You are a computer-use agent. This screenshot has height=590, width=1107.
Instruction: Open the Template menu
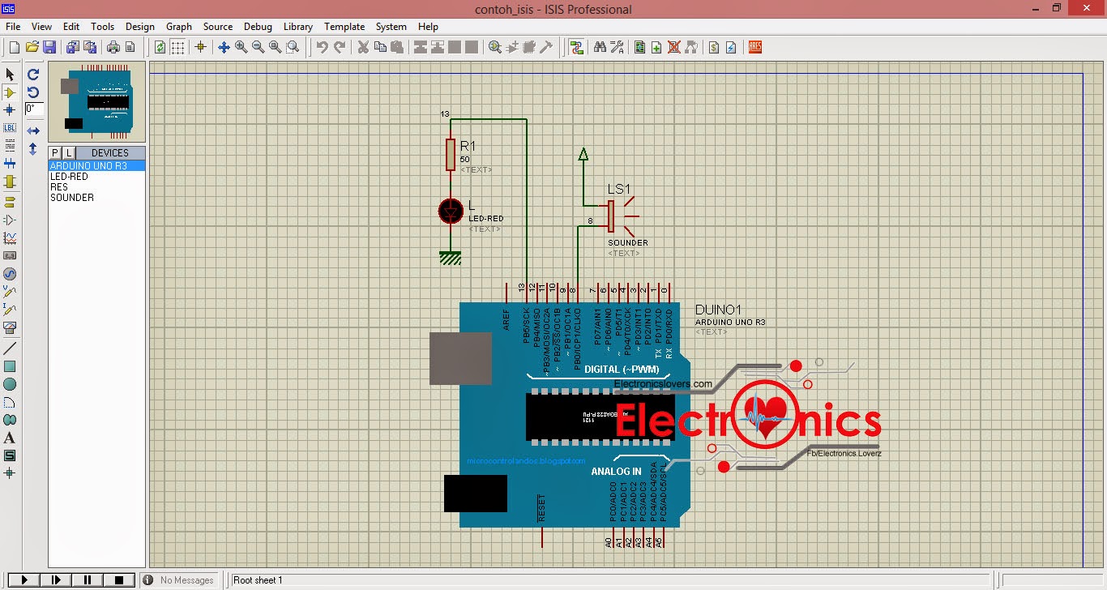pyautogui.click(x=344, y=27)
